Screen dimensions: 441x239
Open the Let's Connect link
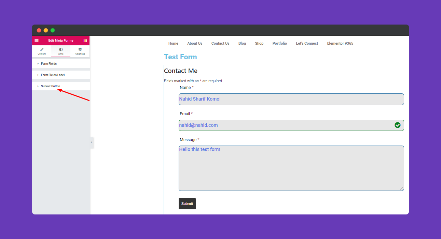307,43
